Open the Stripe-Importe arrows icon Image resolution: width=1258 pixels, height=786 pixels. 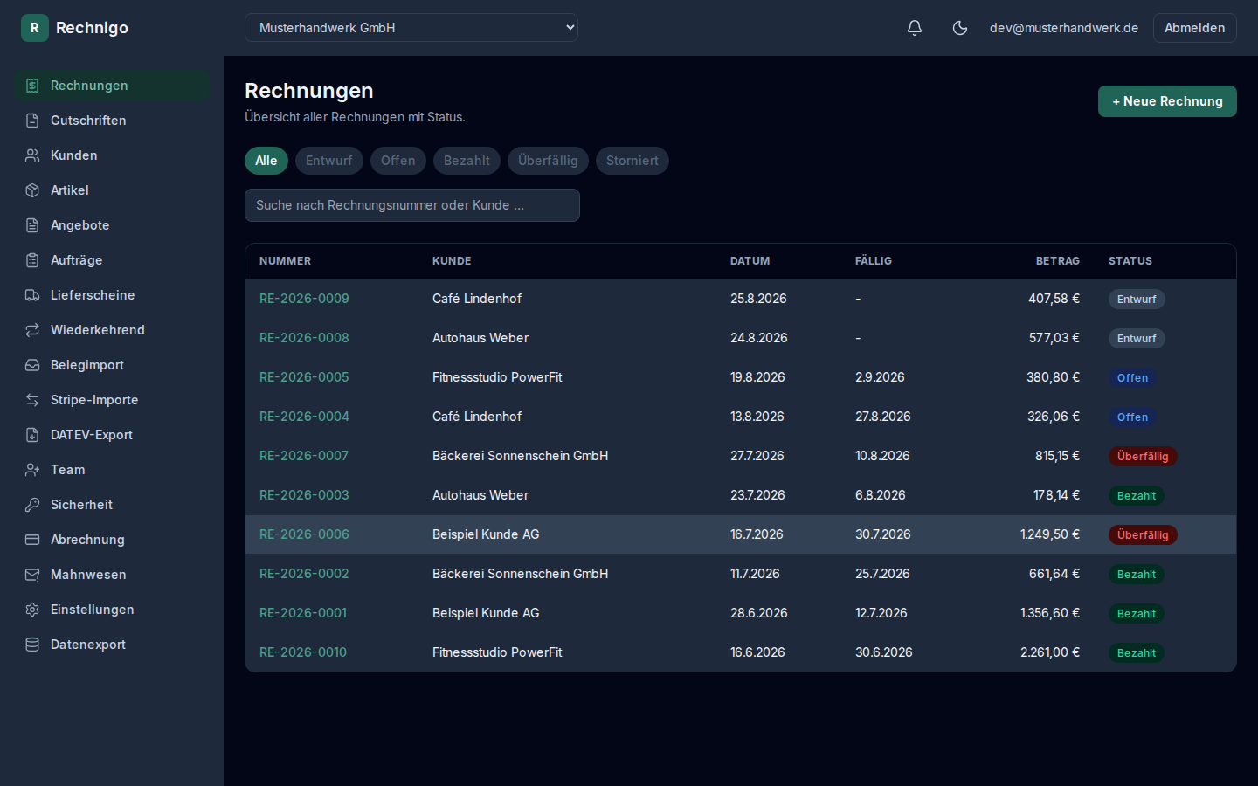32,400
